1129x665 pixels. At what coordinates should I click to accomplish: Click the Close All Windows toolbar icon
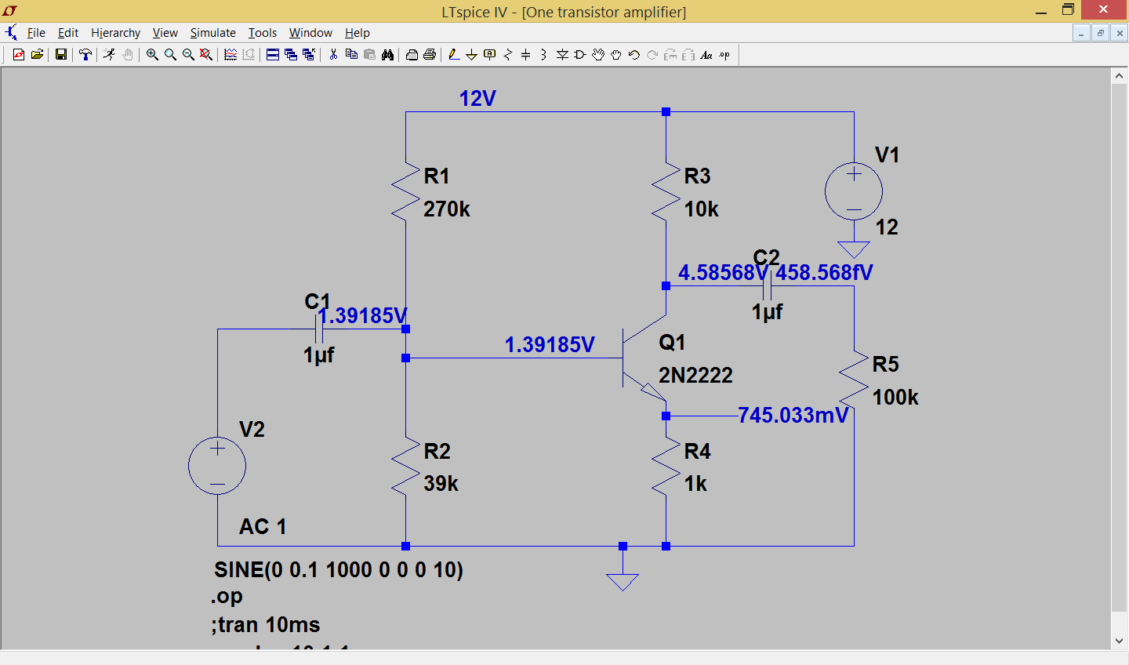point(309,55)
